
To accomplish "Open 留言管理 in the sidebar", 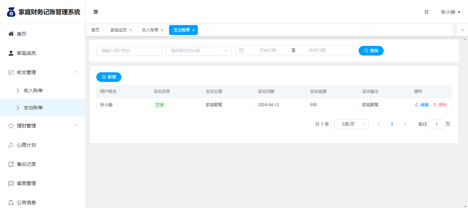I will (26, 183).
